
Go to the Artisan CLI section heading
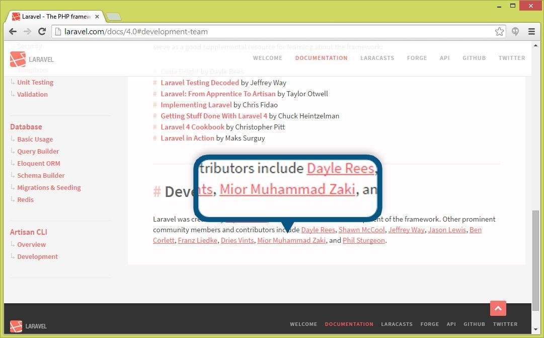[29, 232]
